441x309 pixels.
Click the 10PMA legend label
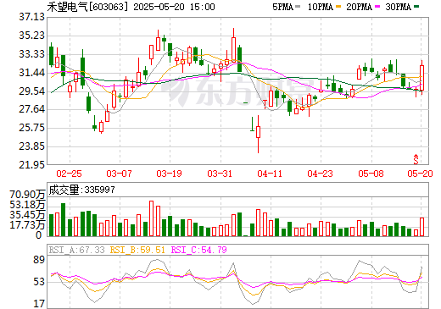point(321,7)
